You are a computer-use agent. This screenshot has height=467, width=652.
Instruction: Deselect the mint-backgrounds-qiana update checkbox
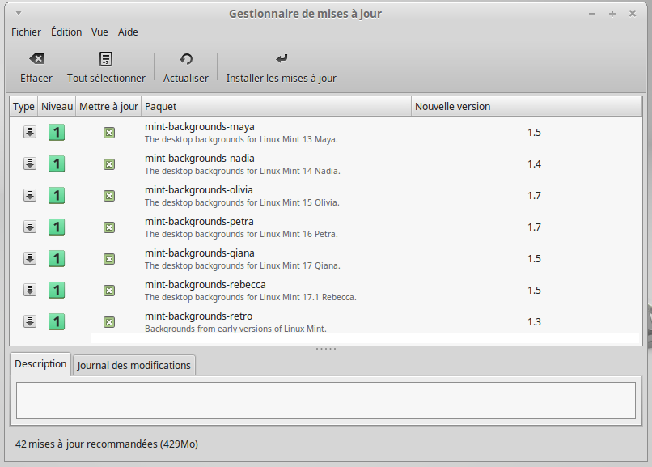(x=109, y=259)
